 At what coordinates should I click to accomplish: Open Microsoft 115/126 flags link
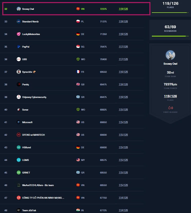pyautogui.click(x=123, y=122)
